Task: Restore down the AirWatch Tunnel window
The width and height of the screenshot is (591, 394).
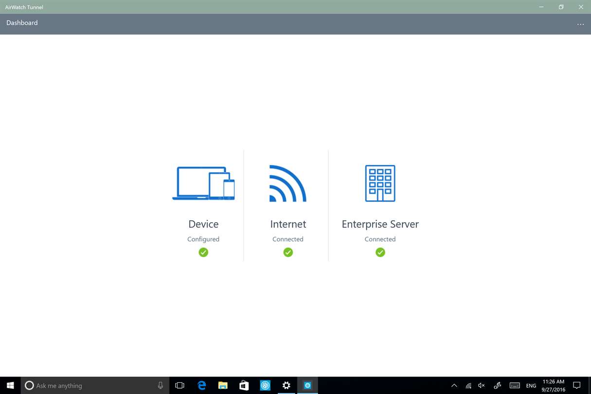Action: coord(561,7)
